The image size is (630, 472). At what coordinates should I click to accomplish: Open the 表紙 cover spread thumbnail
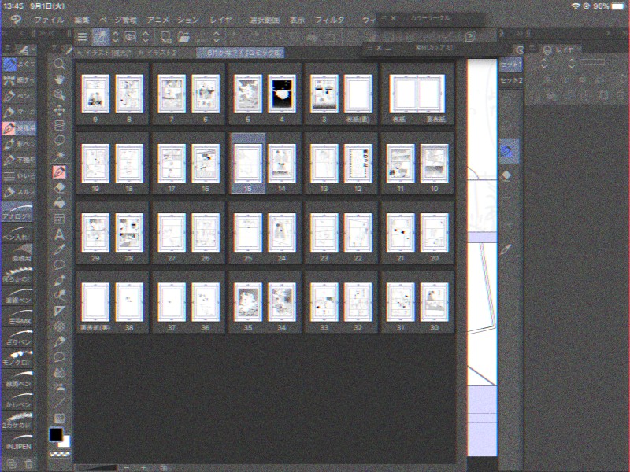[x=417, y=94]
